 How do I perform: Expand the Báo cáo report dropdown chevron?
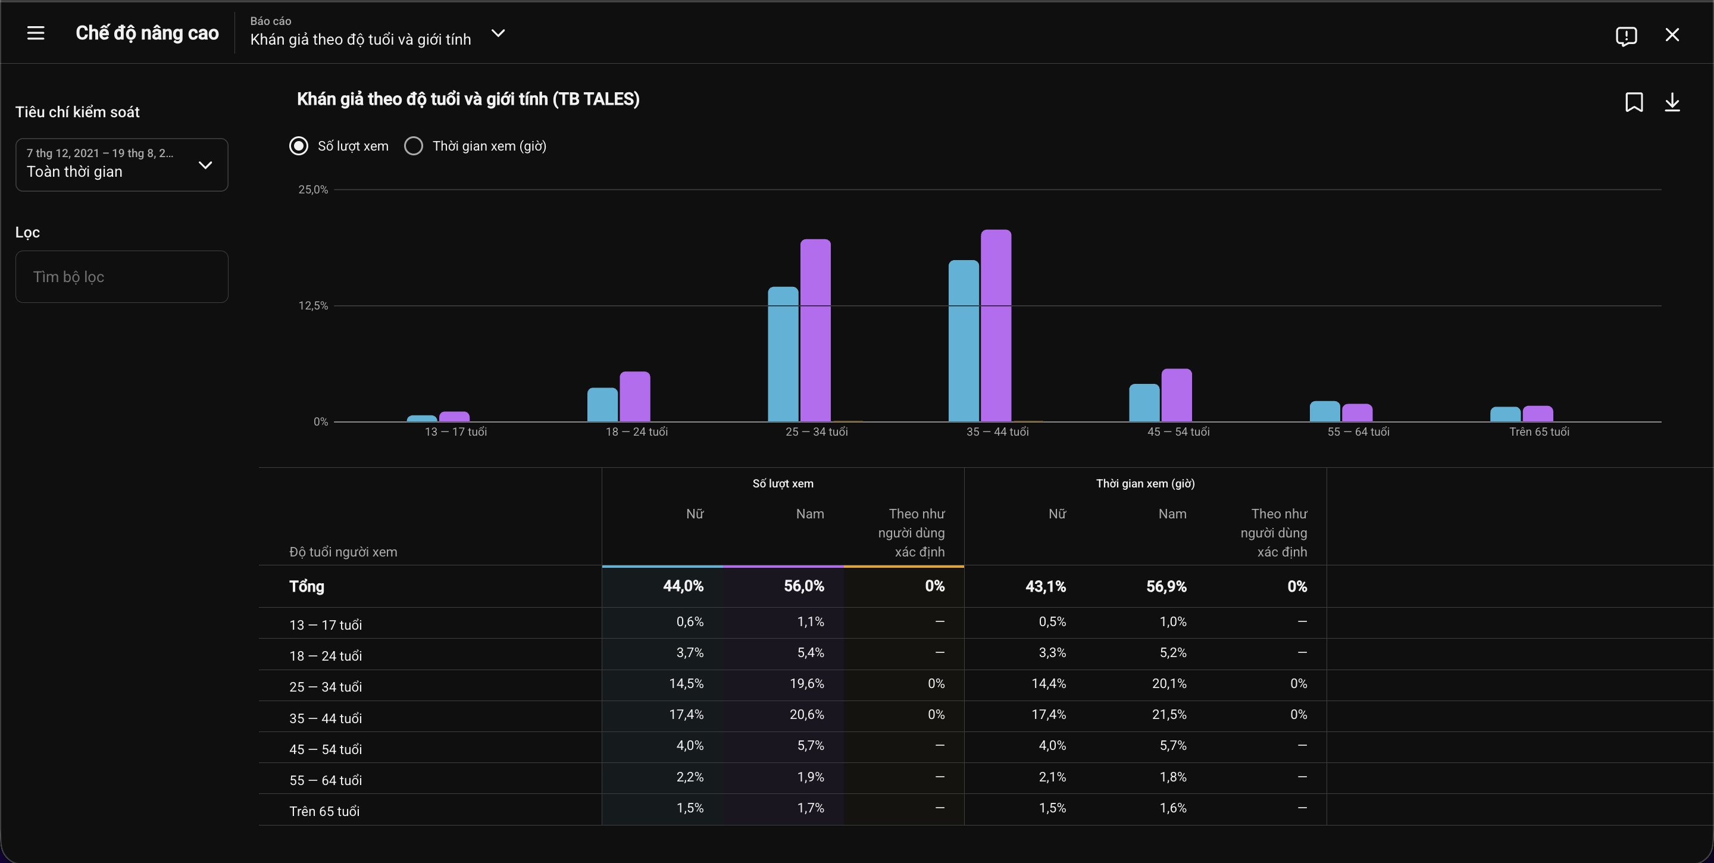tap(498, 33)
